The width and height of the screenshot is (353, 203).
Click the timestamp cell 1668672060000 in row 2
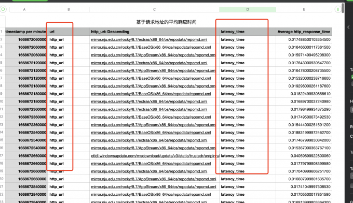pos(26,39)
